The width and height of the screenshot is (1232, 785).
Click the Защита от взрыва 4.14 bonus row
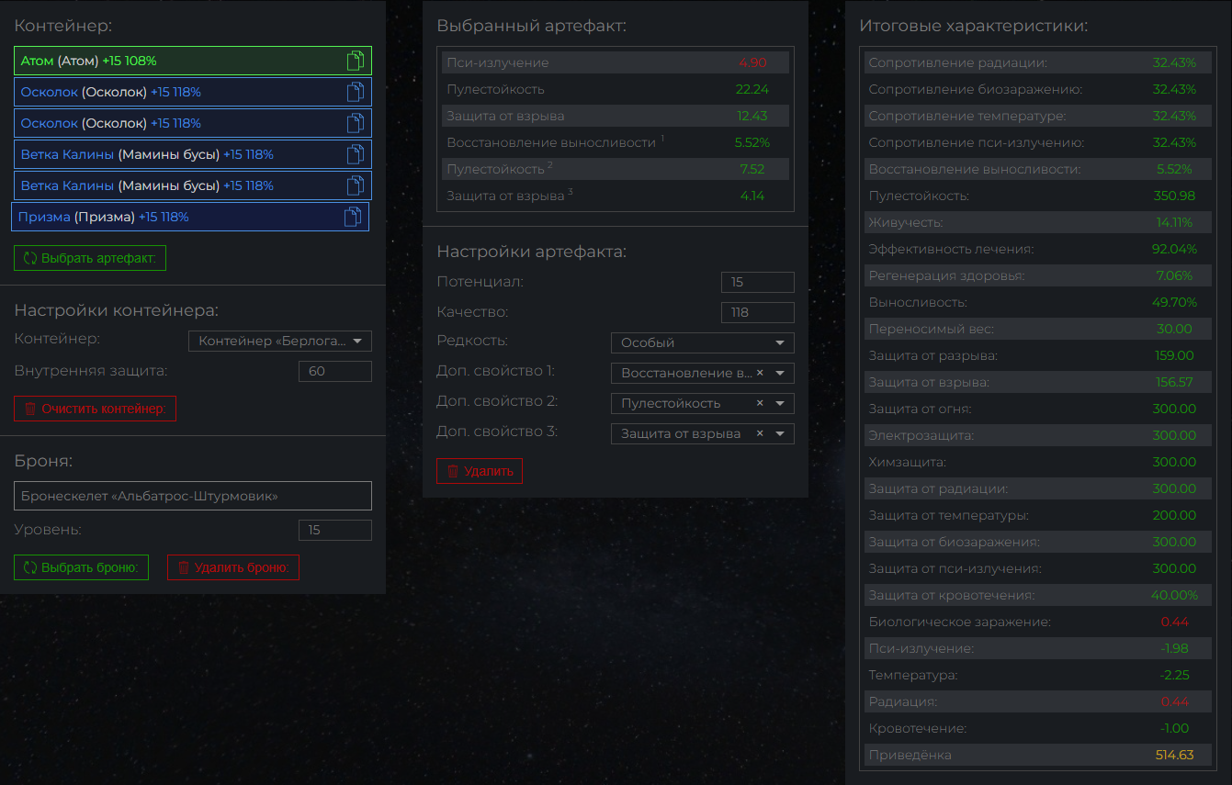coord(616,196)
